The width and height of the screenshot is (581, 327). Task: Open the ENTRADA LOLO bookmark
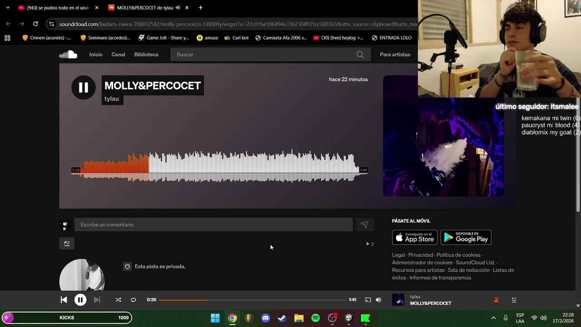(x=391, y=38)
